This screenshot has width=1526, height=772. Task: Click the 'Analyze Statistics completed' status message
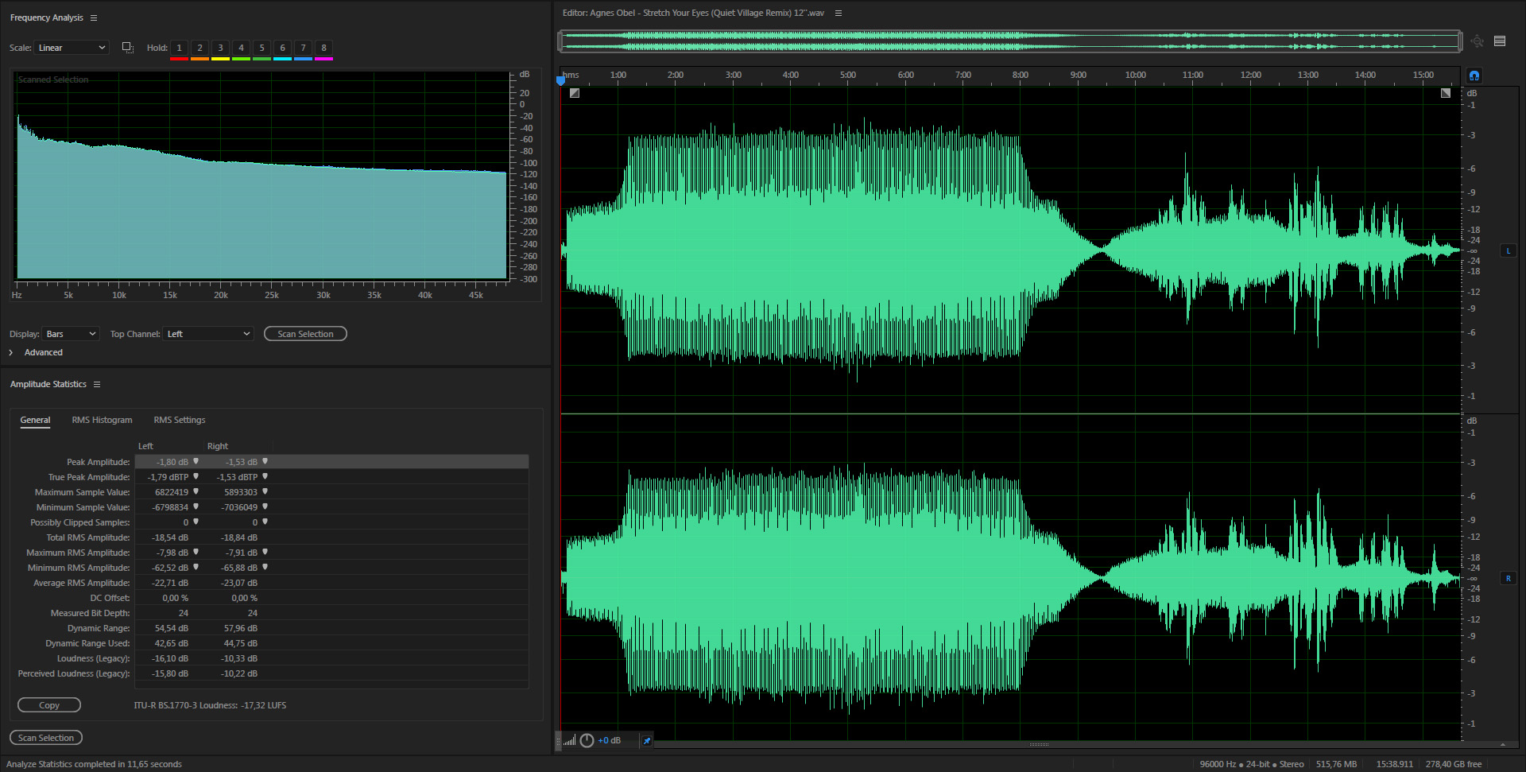[x=94, y=764]
